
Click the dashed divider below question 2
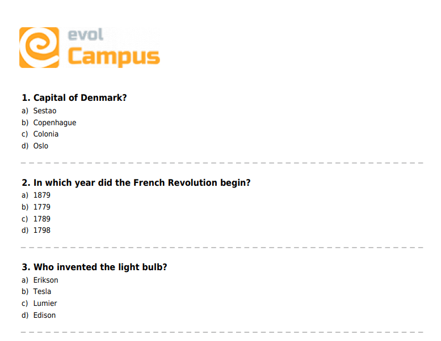coord(222,248)
